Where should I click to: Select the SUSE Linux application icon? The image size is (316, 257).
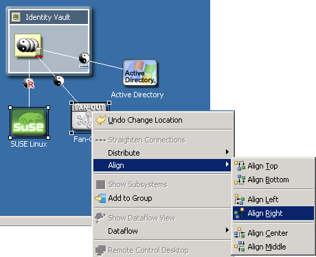pyautogui.click(x=29, y=123)
